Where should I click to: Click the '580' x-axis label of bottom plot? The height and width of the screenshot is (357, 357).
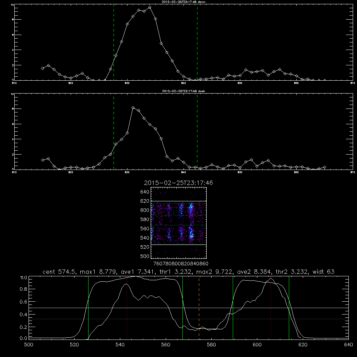211,345
